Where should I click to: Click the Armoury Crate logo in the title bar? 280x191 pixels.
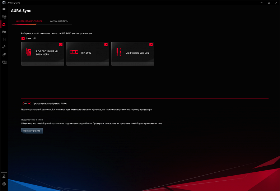4,3
